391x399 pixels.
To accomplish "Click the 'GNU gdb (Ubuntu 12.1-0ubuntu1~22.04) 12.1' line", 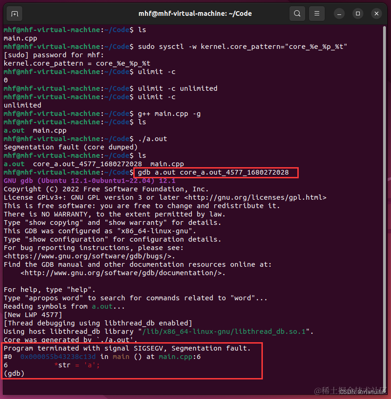I will click(89, 181).
